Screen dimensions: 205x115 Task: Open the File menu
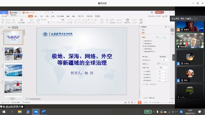click(x=4, y=16)
